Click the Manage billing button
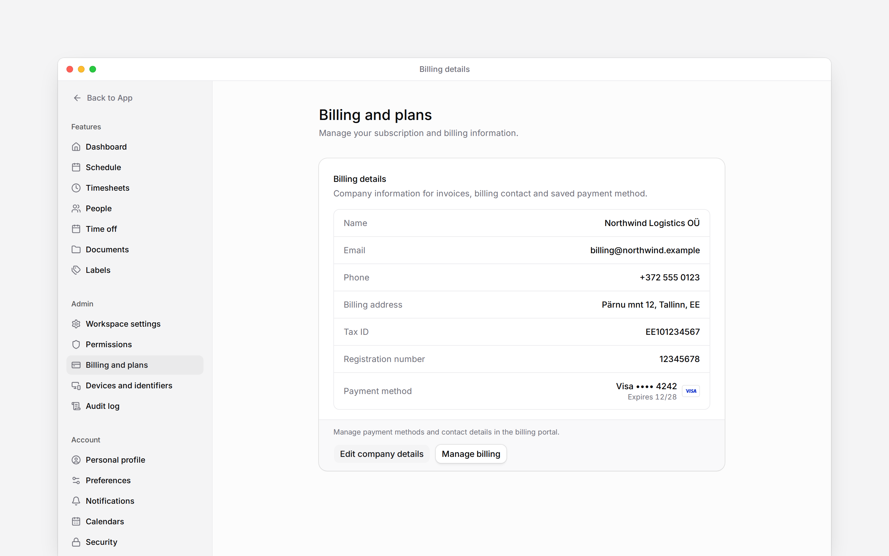 click(x=470, y=454)
